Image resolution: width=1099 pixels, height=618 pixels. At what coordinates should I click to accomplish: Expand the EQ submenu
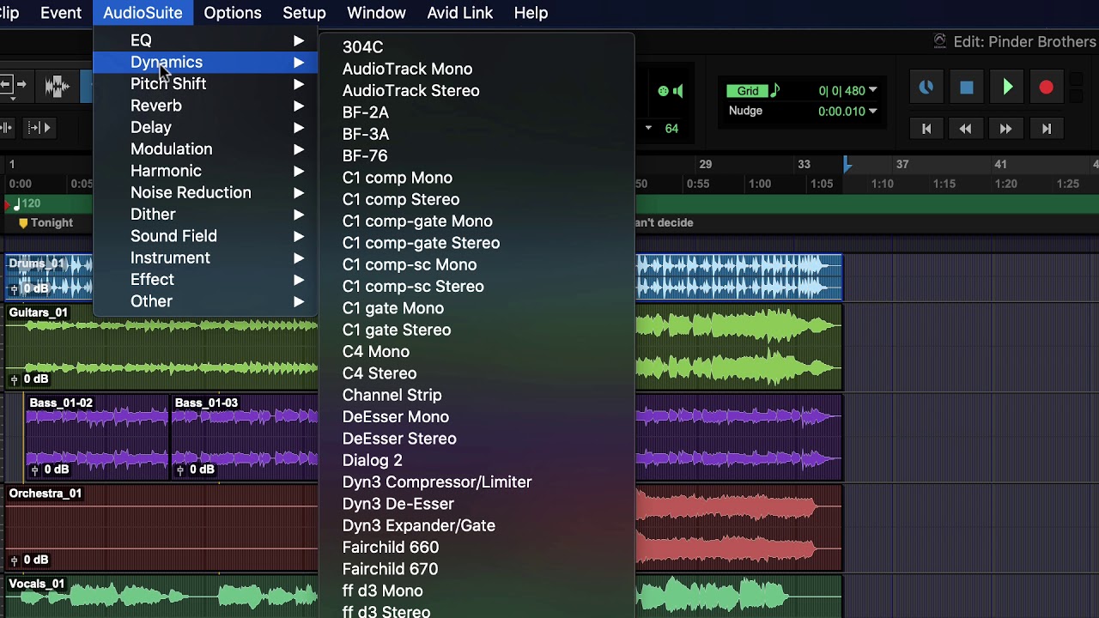205,40
